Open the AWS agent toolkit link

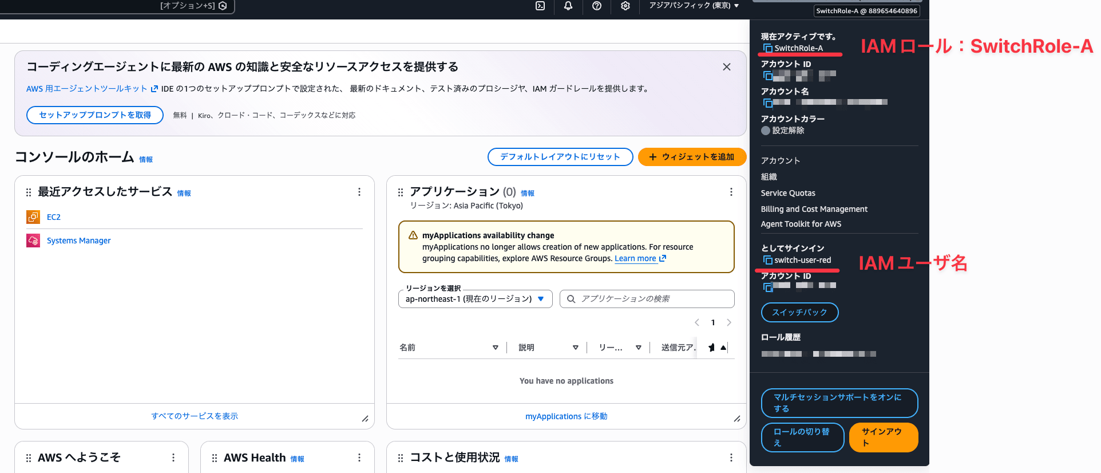pyautogui.click(x=92, y=89)
